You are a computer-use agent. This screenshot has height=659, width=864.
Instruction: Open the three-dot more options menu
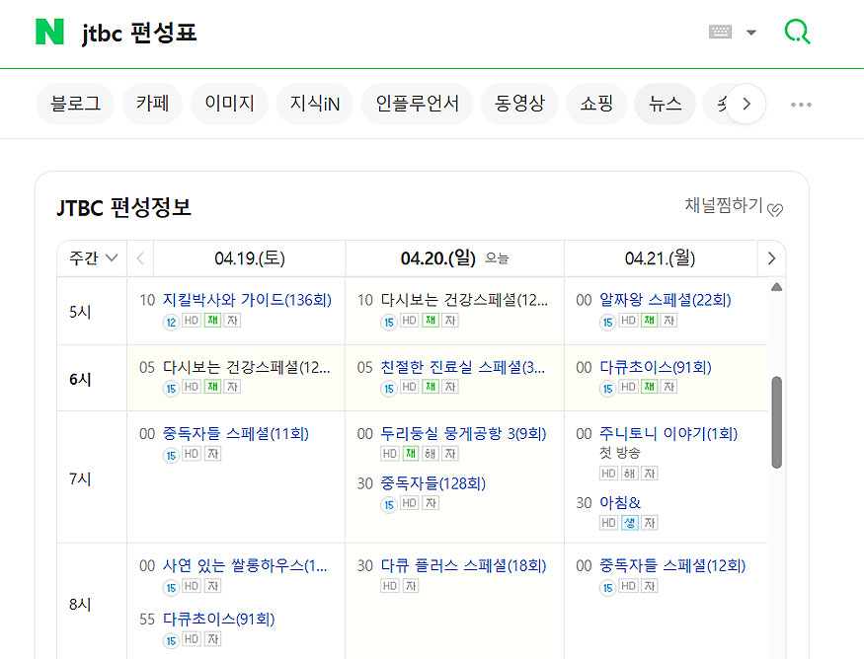pos(801,104)
